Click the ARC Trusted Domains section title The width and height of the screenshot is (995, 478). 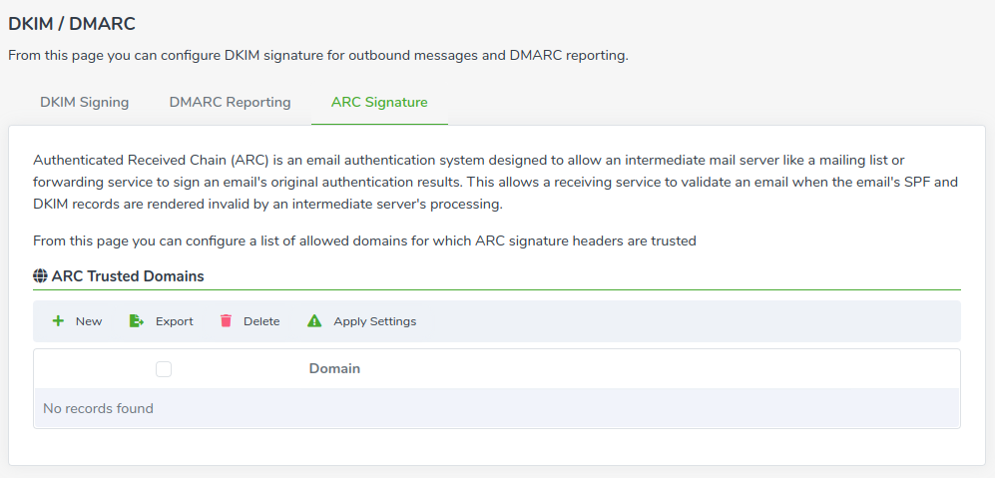(128, 276)
